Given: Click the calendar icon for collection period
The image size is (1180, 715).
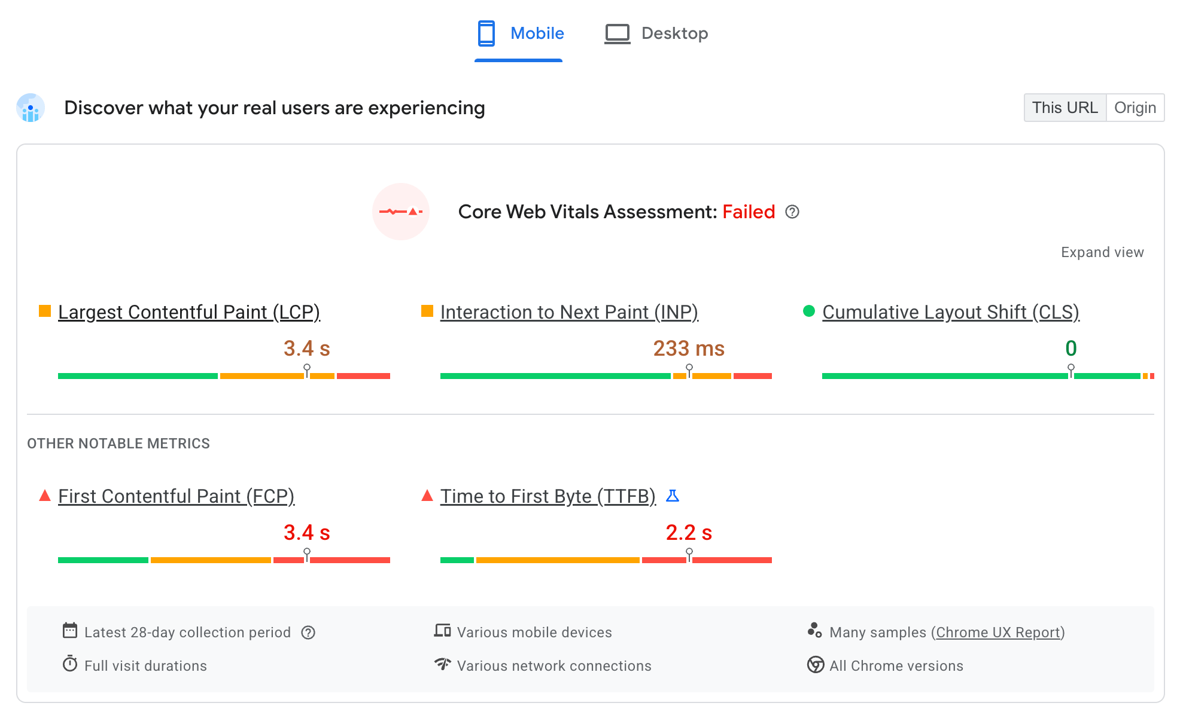Looking at the screenshot, I should coord(68,632).
